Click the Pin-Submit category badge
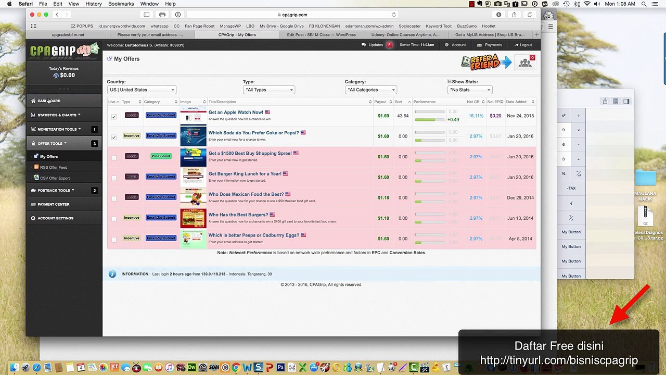This screenshot has height=375, width=666. pyautogui.click(x=161, y=156)
